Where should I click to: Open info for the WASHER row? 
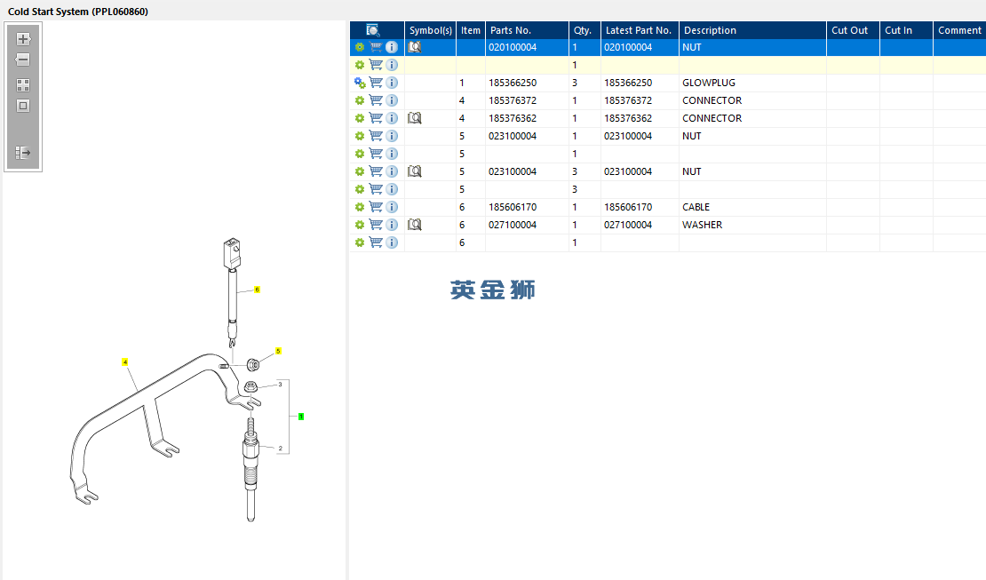[392, 225]
